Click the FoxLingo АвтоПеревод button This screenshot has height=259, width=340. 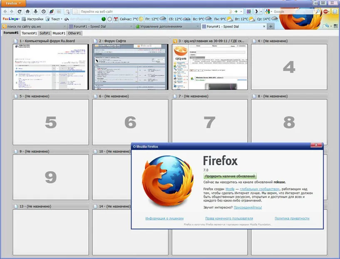coord(77,19)
